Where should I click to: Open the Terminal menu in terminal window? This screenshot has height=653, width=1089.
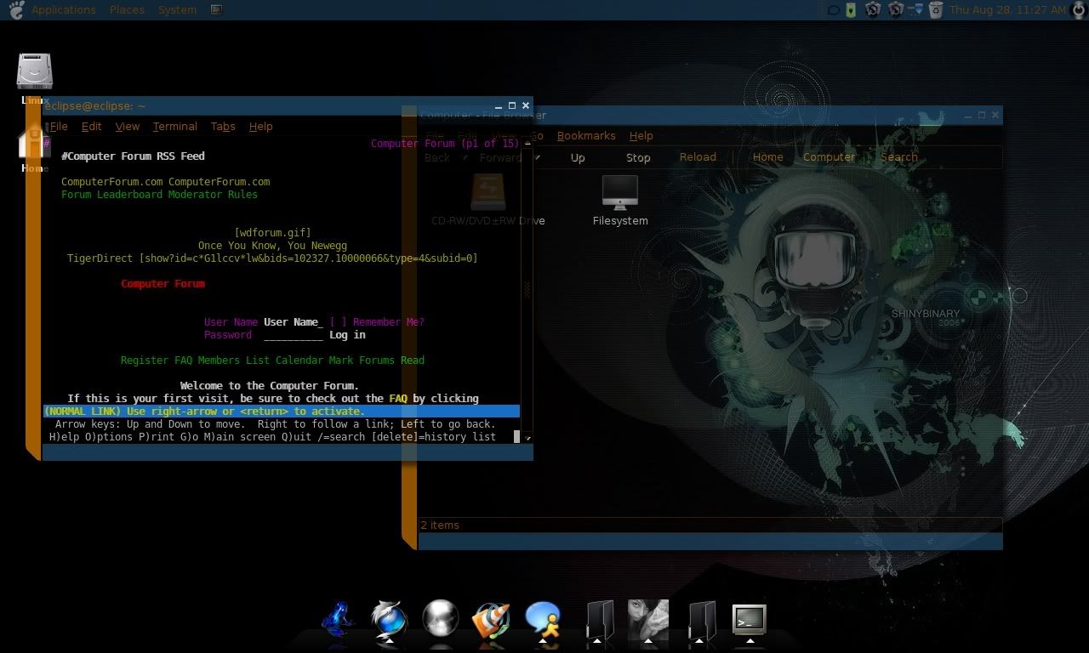click(x=174, y=126)
